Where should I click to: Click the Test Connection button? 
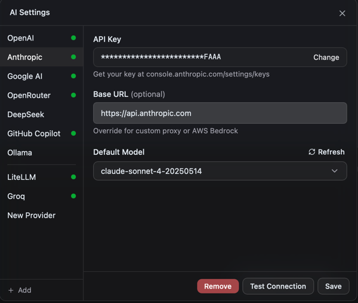(x=278, y=286)
